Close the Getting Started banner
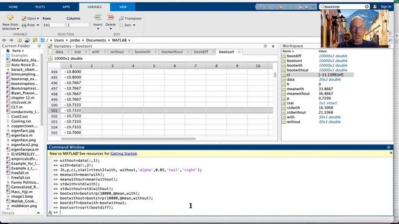Viewport: 399px width, 224px height. click(x=391, y=153)
